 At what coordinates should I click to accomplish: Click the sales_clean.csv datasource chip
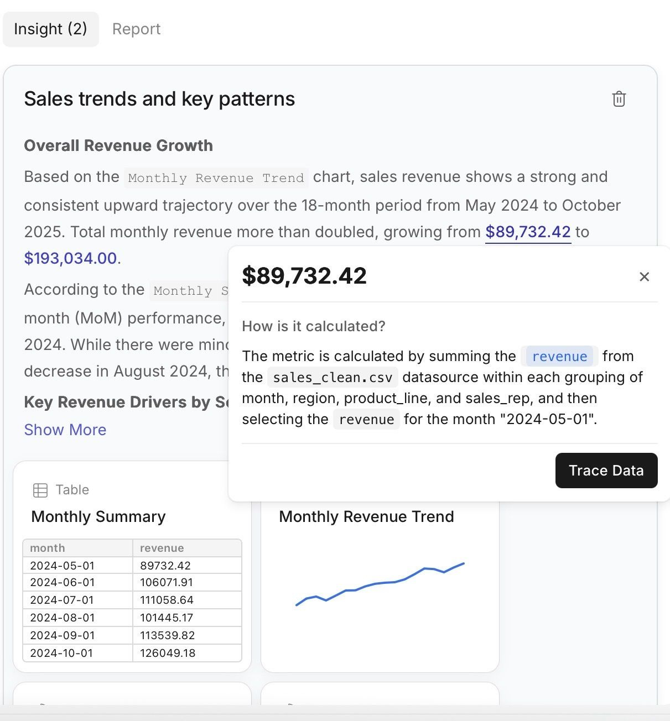333,378
